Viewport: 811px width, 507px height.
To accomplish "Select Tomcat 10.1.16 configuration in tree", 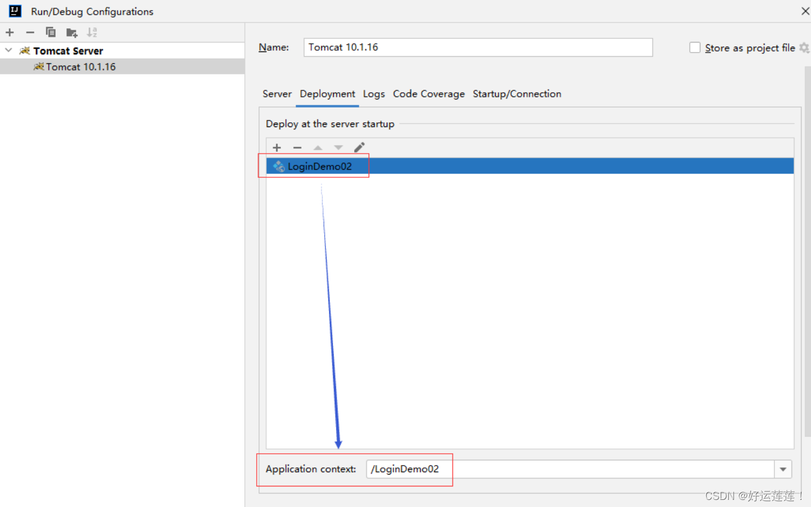I will pyautogui.click(x=122, y=67).
